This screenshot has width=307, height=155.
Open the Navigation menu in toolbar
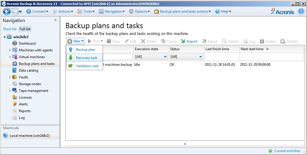point(112,11)
